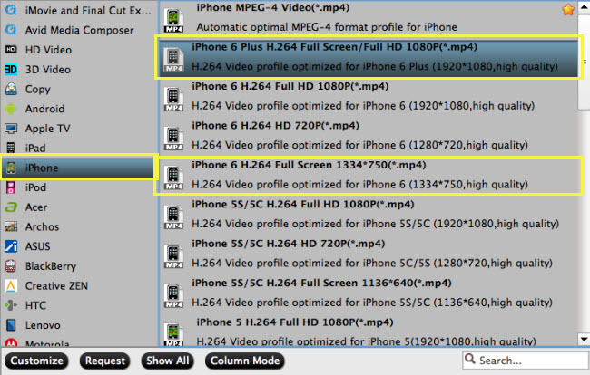Image resolution: width=590 pixels, height=375 pixels.
Task: Choose iPhone 5S/5C Full Screen 1136*640 title
Action: [321, 283]
